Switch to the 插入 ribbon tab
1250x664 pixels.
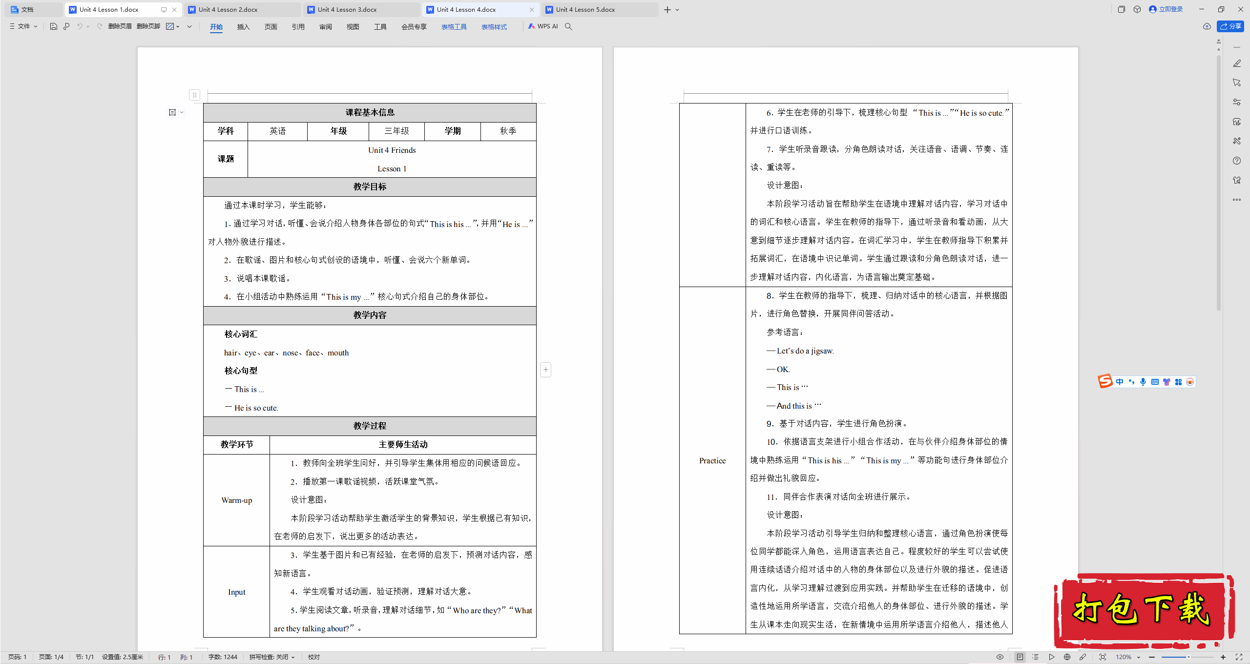click(x=244, y=27)
